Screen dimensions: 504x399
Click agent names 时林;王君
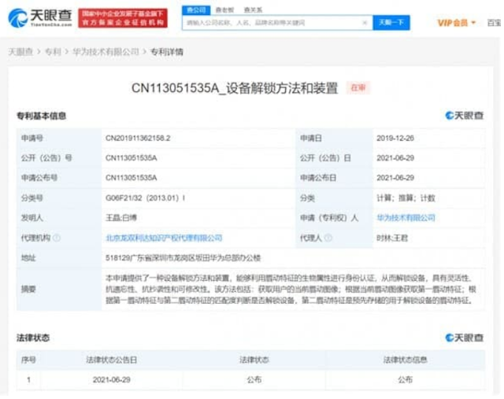[392, 238]
